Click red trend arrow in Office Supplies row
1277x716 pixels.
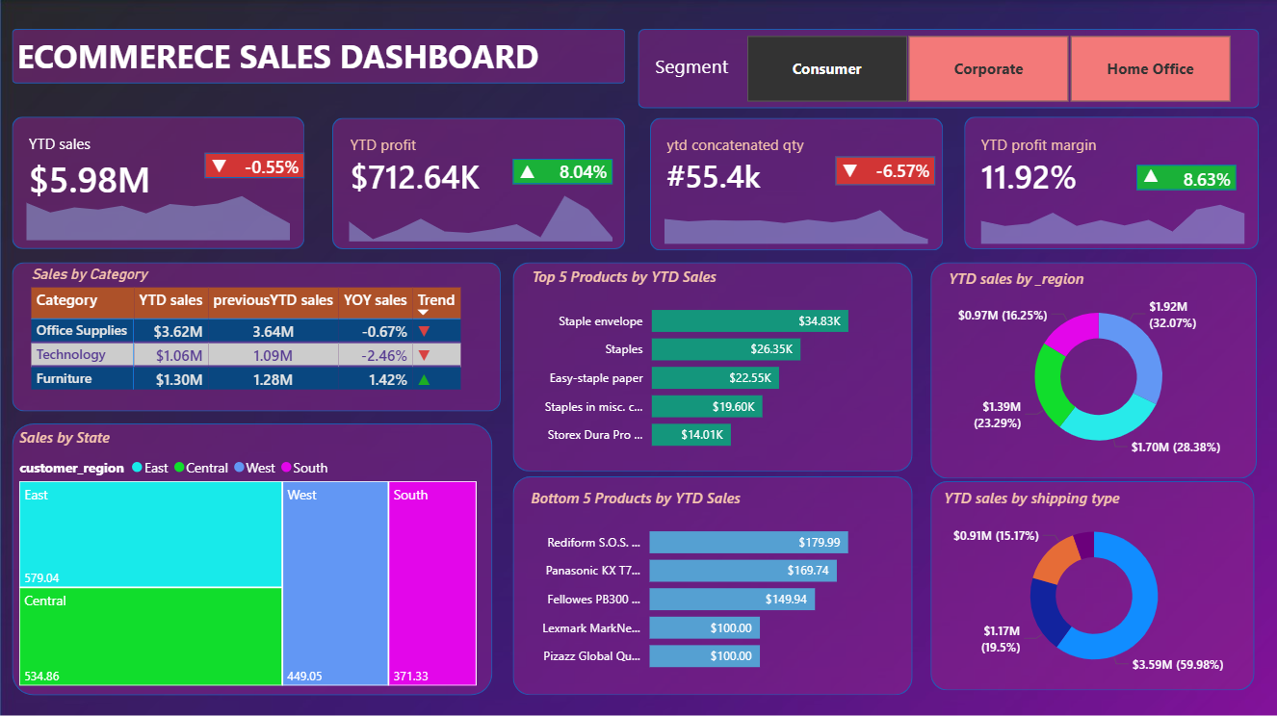click(424, 331)
